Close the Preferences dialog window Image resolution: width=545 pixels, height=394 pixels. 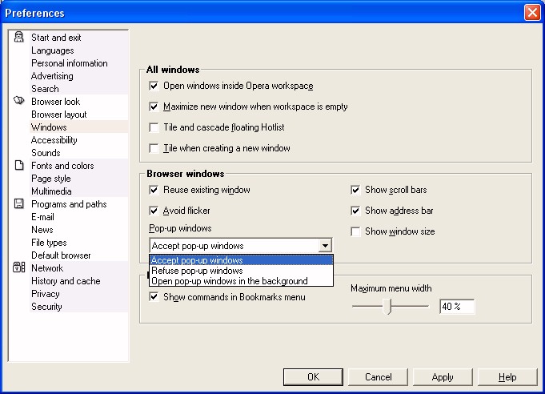pos(531,13)
